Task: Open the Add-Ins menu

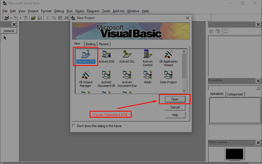Action: (x=119, y=11)
